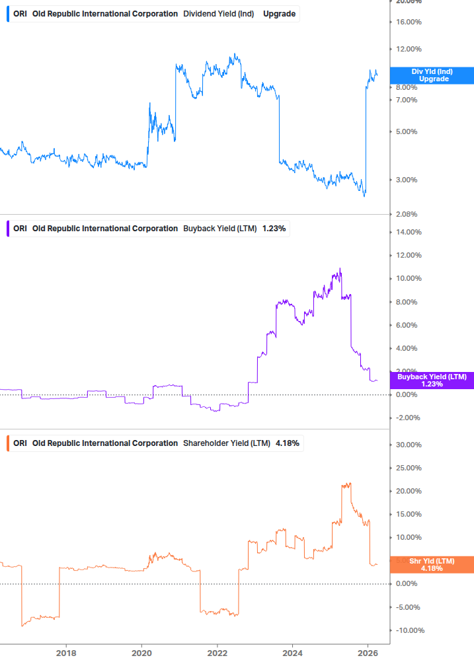Image resolution: width=474 pixels, height=664 pixels.
Task: Click the 2026 label on time axis
Action: 368,653
